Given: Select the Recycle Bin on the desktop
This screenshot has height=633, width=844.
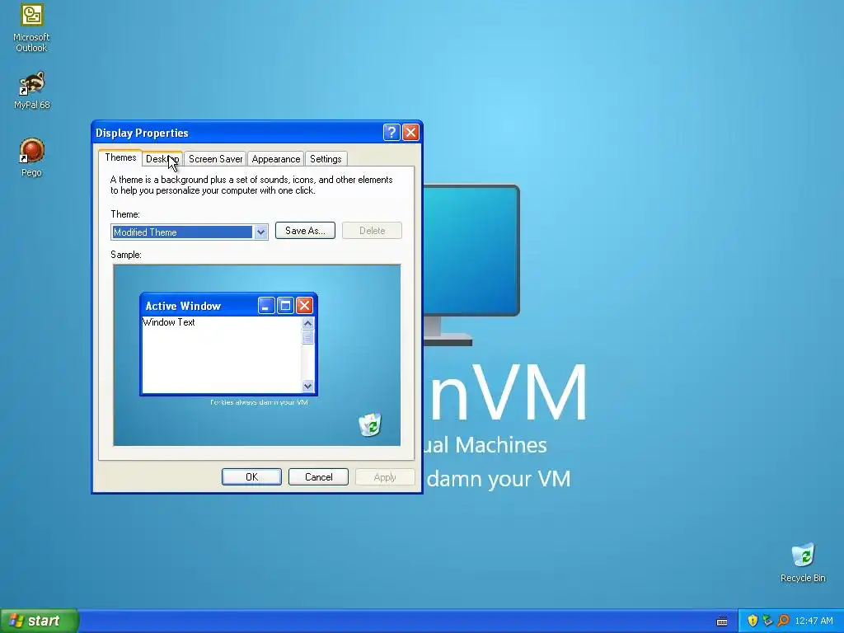Looking at the screenshot, I should click(803, 562).
